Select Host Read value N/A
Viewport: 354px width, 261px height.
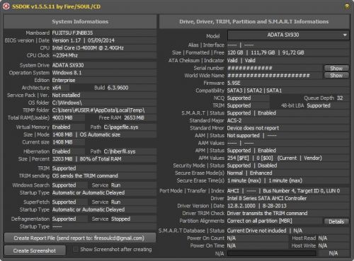coord(323,238)
